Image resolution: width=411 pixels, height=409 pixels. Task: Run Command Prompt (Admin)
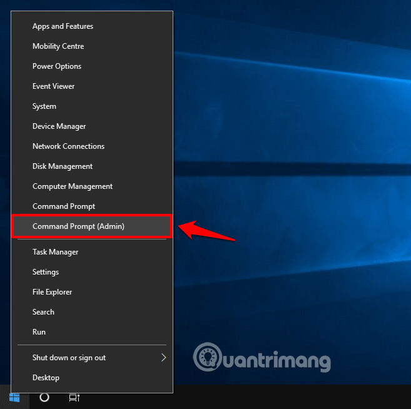click(x=92, y=226)
